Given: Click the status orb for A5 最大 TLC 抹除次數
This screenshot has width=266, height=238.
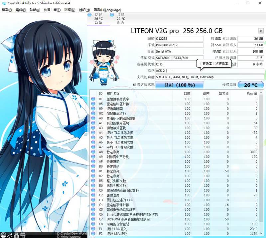Looking at the screenshot, I should coord(93,137).
